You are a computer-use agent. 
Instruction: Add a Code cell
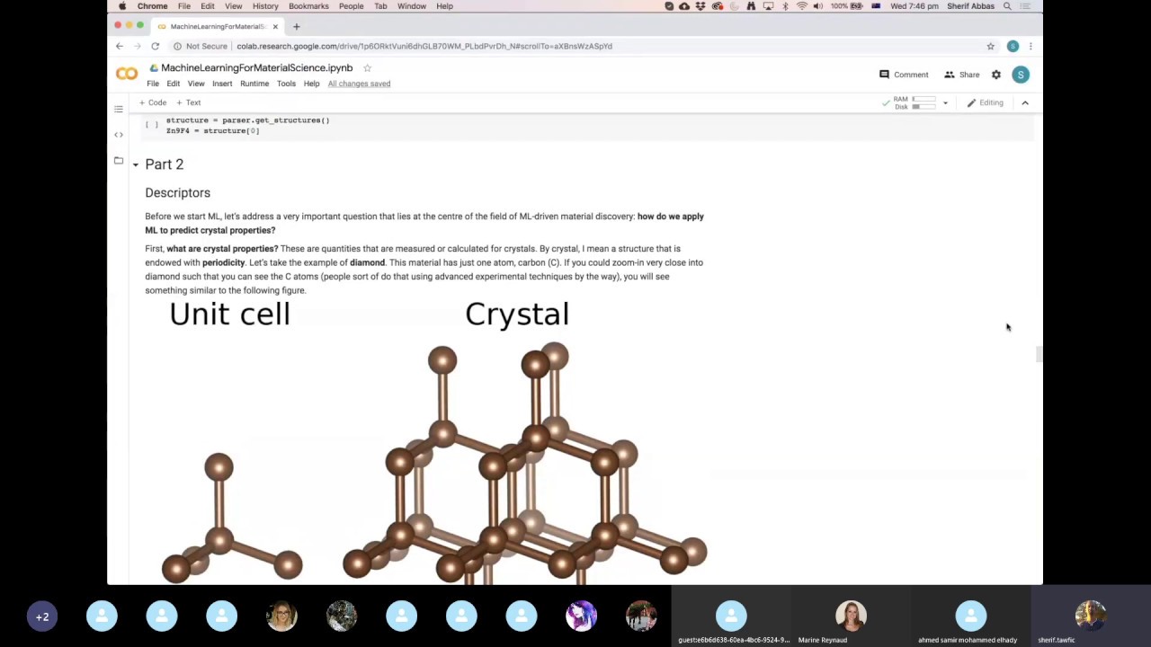coord(153,102)
